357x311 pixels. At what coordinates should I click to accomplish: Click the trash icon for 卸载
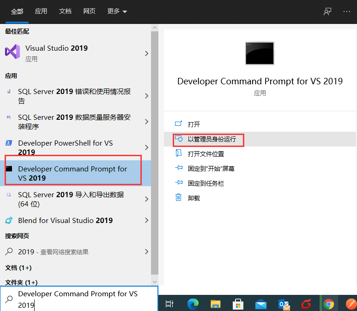178,197
